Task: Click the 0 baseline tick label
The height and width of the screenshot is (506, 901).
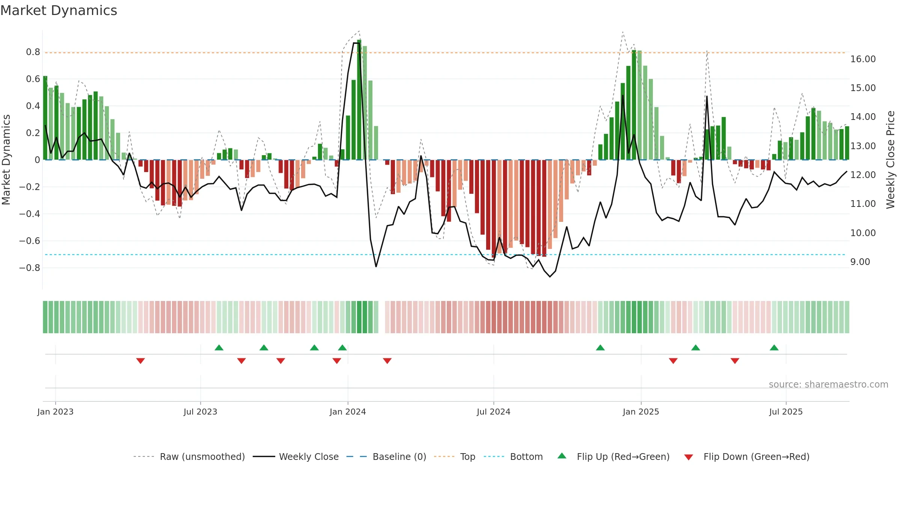Action: tap(37, 160)
